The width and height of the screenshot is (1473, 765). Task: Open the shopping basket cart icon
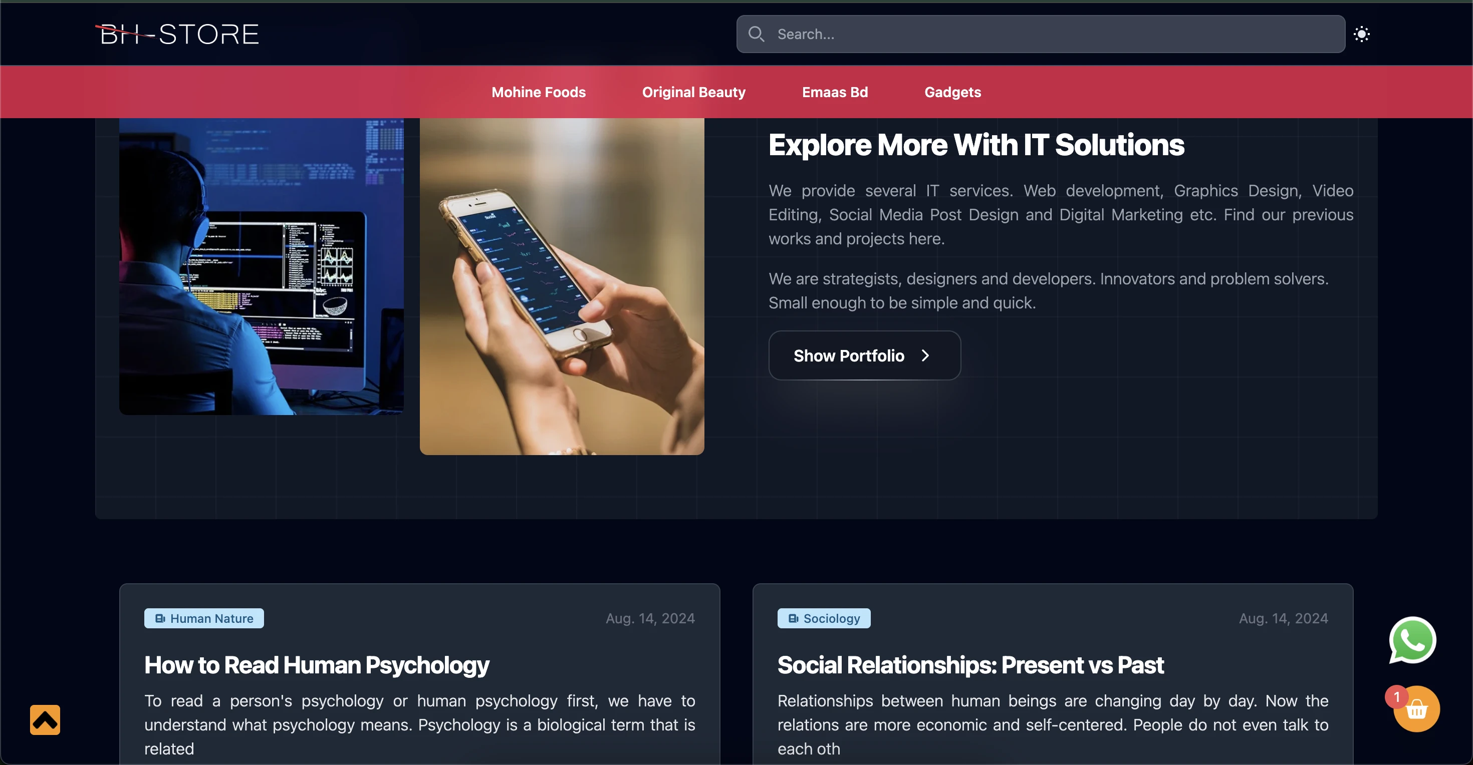pyautogui.click(x=1417, y=709)
